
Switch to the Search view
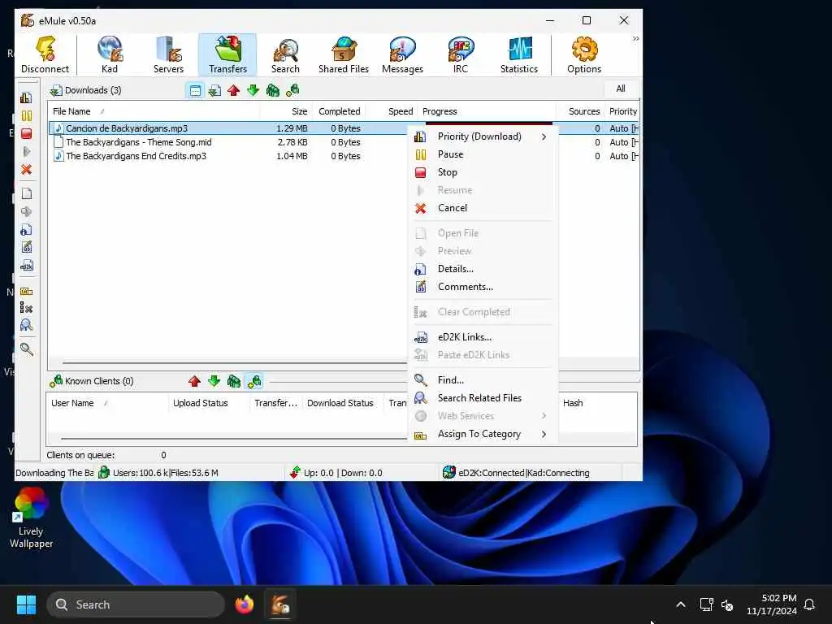click(x=285, y=54)
